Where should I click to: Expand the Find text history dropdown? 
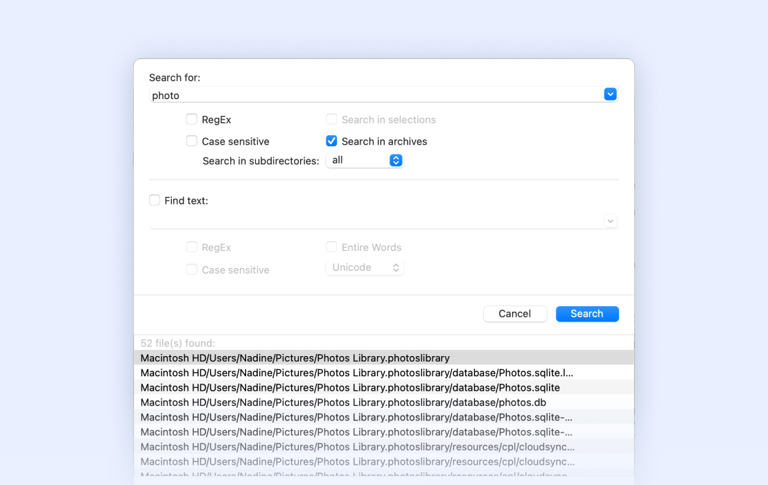click(x=611, y=220)
